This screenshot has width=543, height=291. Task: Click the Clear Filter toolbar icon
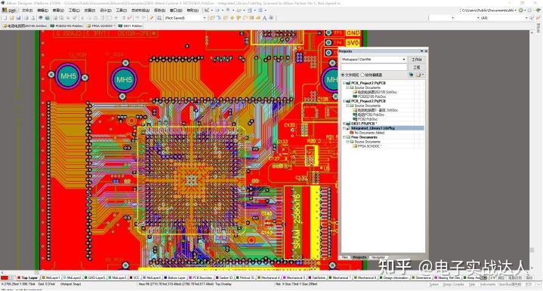(130, 17)
